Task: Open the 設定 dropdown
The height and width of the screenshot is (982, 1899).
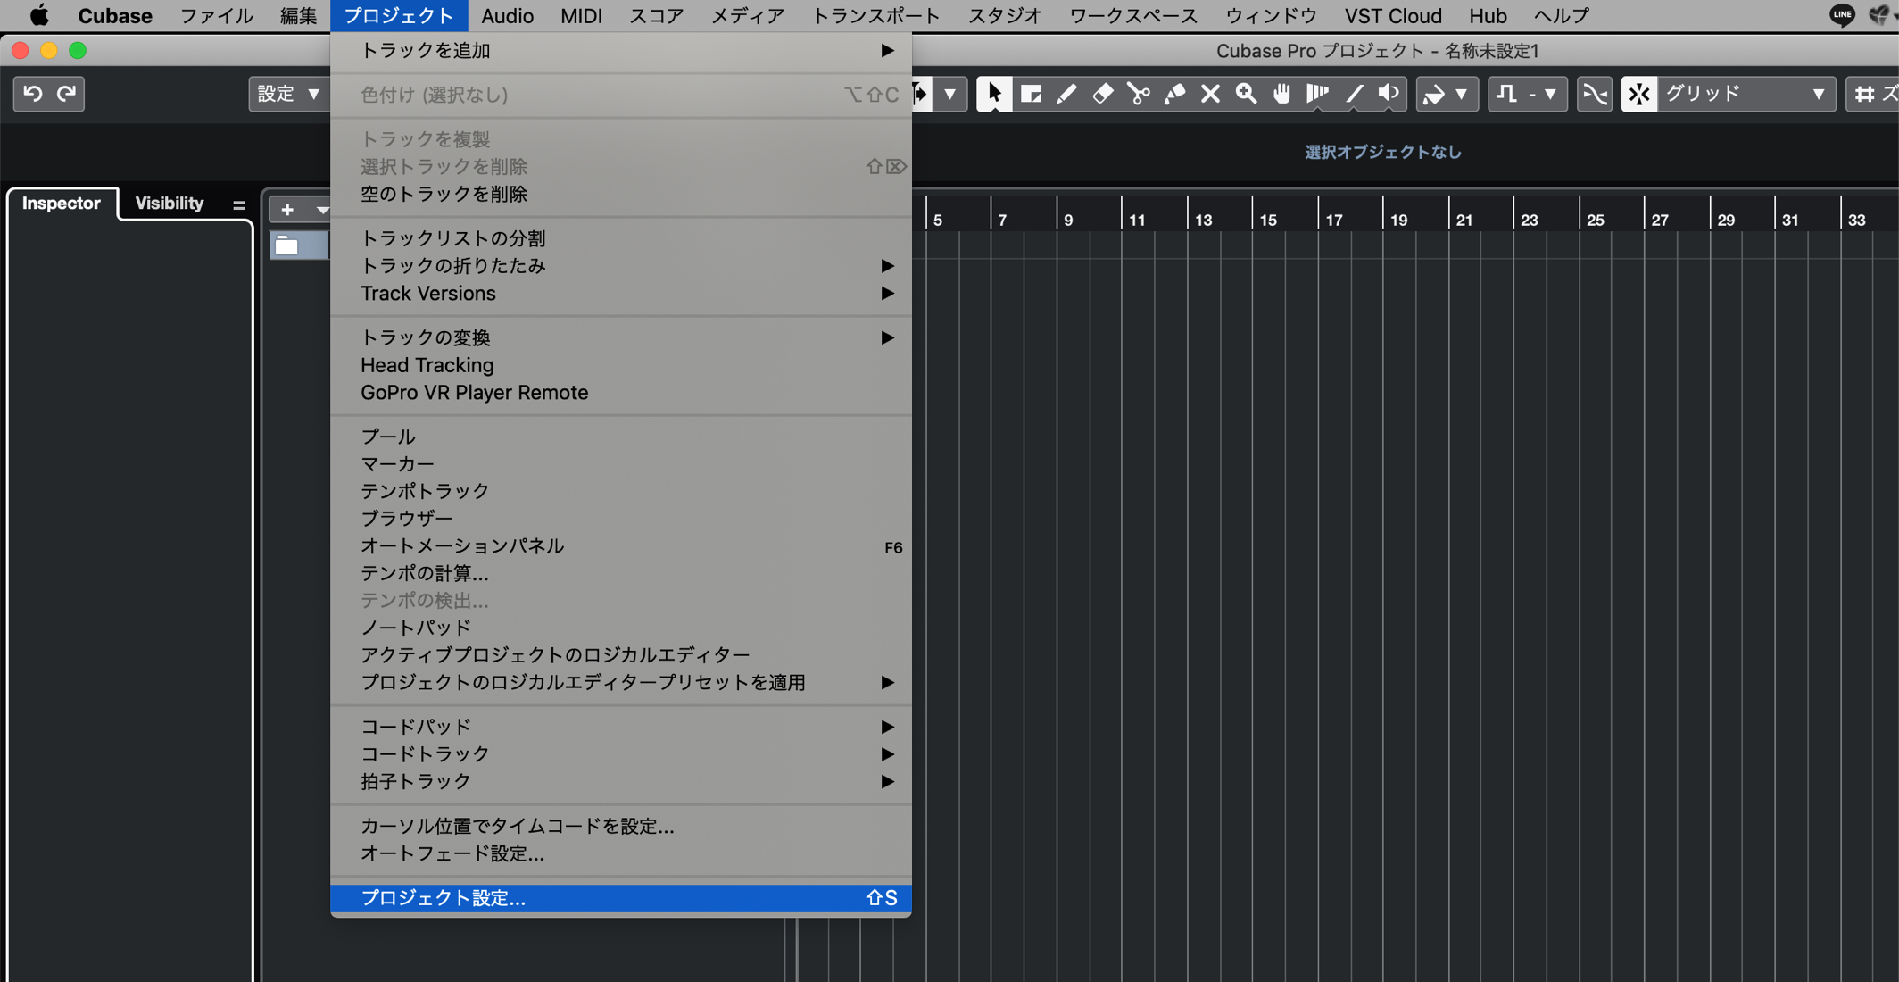Action: pos(287,94)
